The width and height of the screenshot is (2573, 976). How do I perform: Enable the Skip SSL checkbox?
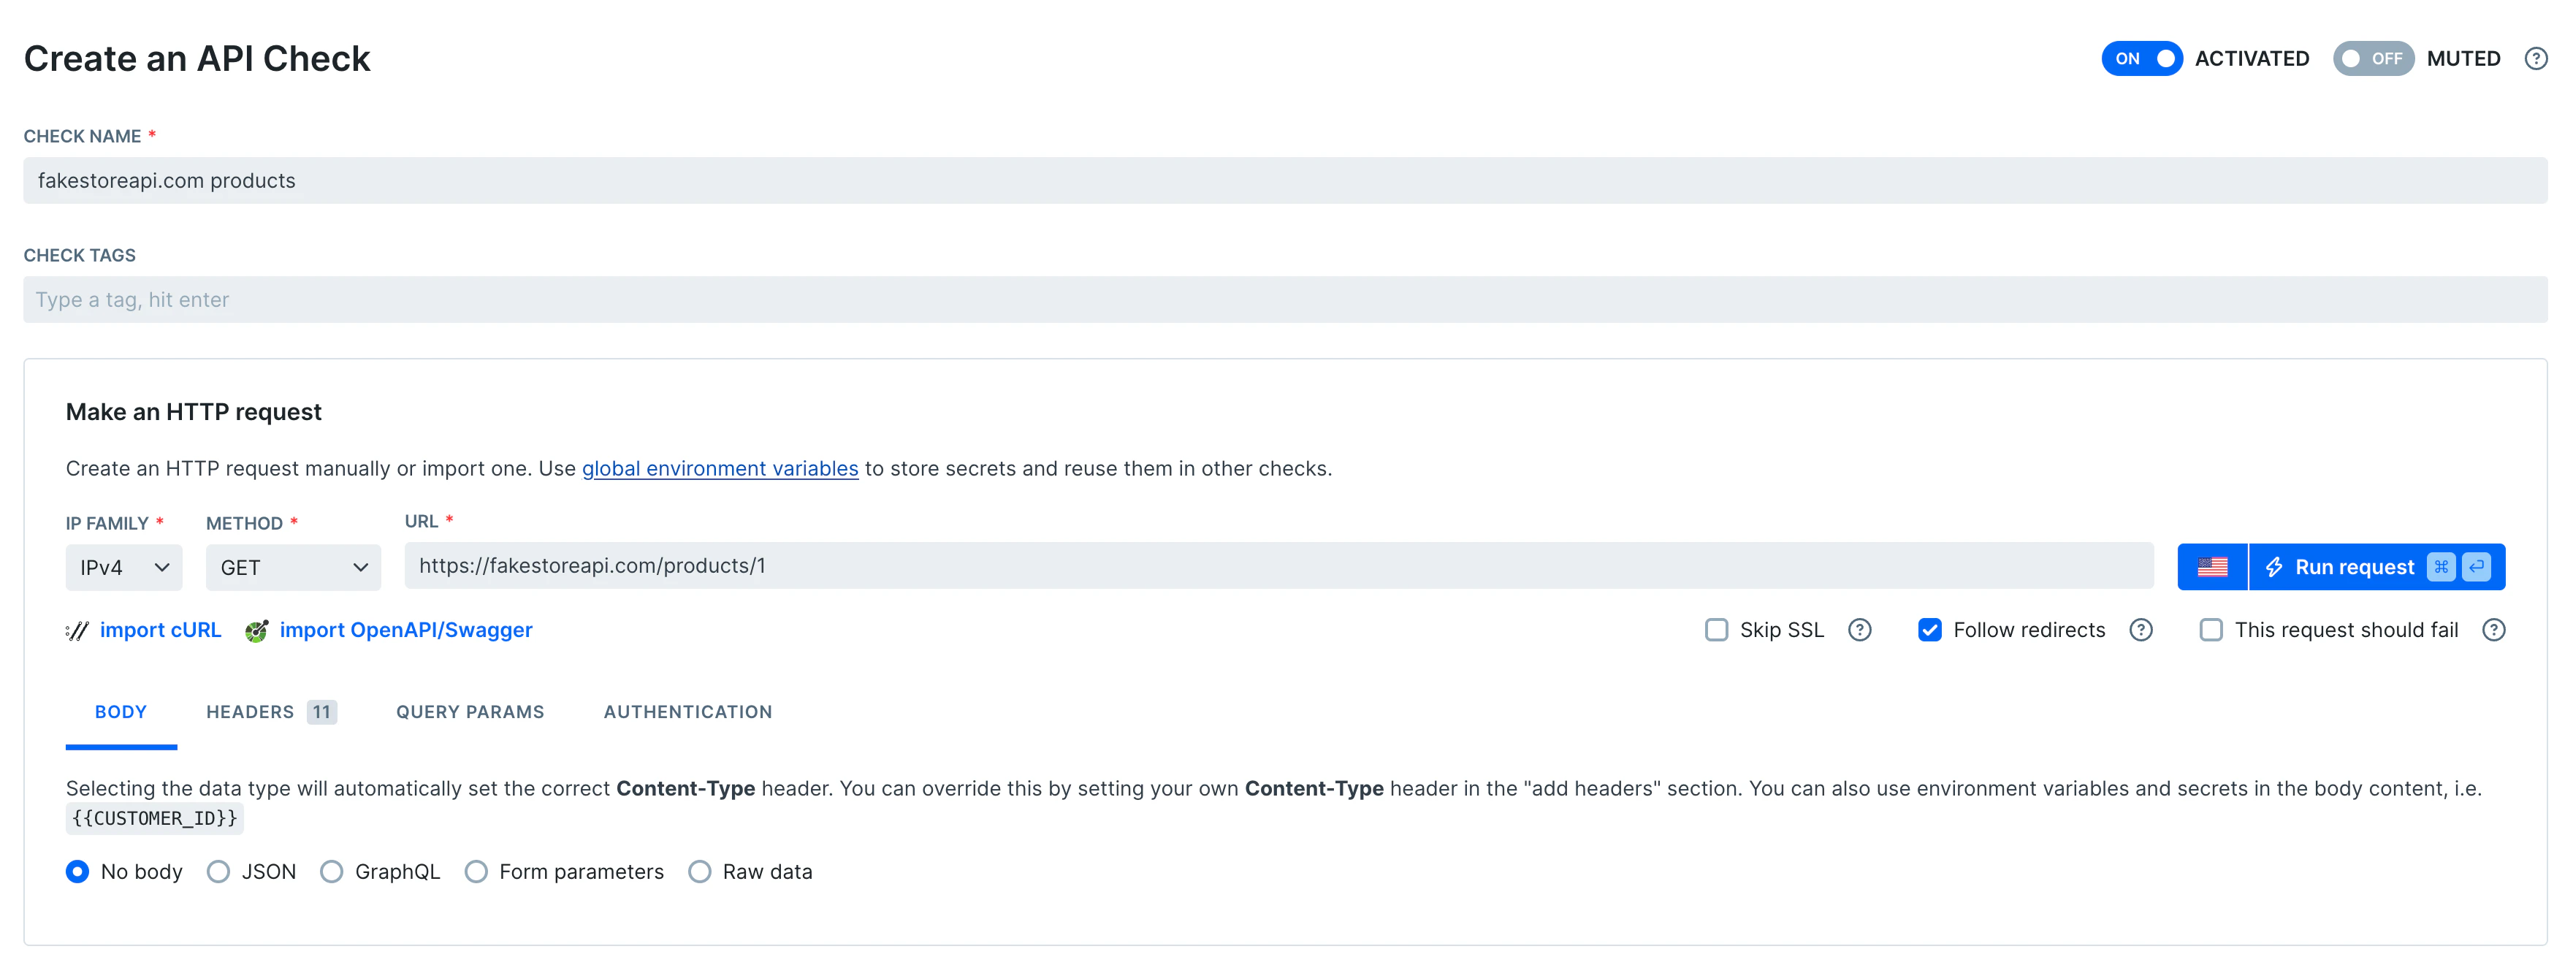(1716, 630)
